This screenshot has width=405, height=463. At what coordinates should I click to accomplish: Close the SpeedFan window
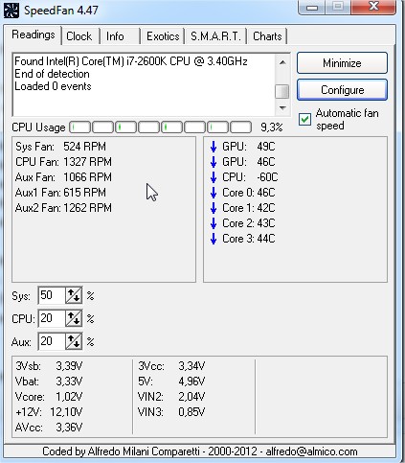pyautogui.click(x=373, y=7)
